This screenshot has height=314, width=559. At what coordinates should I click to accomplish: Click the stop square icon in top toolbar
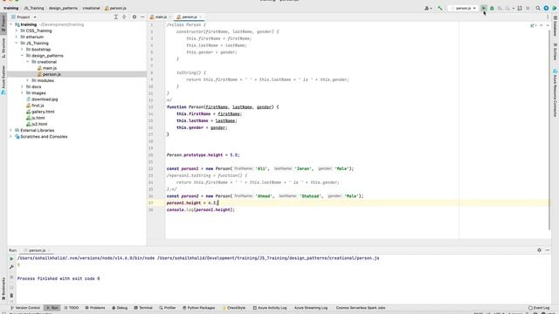[528, 8]
